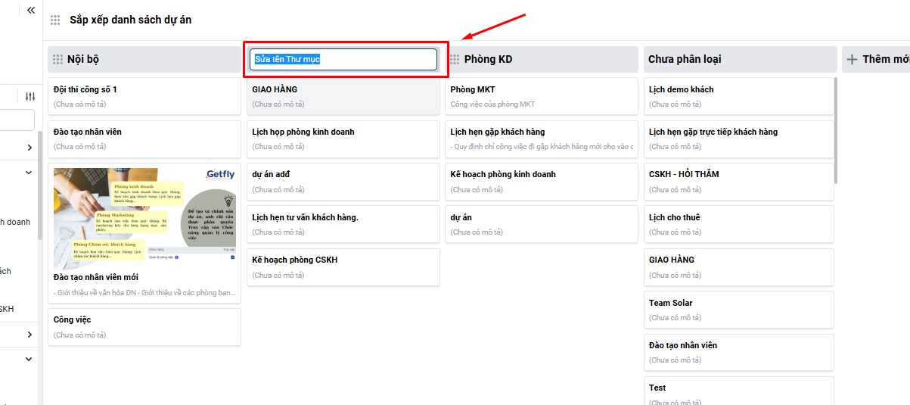Open 'Lịch họp phòng kinh doanh' project card
This screenshot has width=910, height=405.
pyautogui.click(x=343, y=139)
